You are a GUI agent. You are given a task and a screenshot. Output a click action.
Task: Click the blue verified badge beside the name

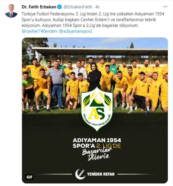point(59,7)
